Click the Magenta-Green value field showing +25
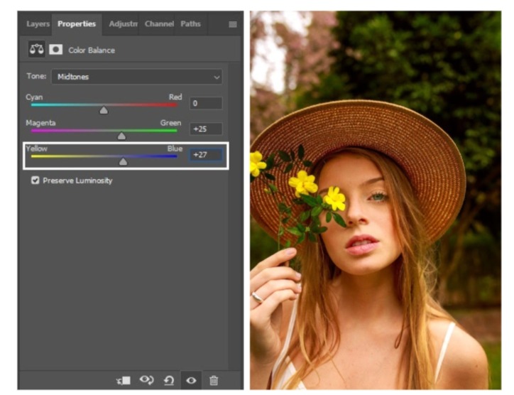The height and width of the screenshot is (395, 514). tap(205, 129)
